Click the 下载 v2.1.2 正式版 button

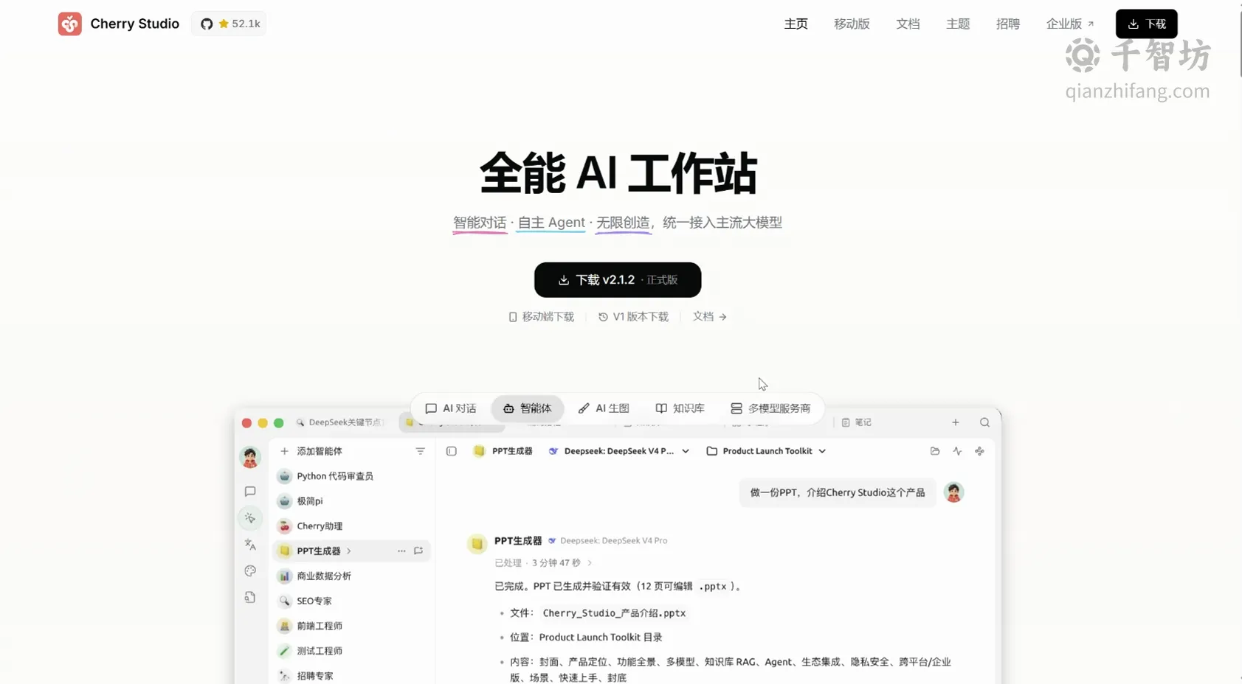(618, 280)
